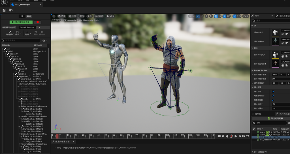The height and width of the screenshot is (154, 290).
Task: Select the viewport select mode tool
Action: (x=190, y=16)
